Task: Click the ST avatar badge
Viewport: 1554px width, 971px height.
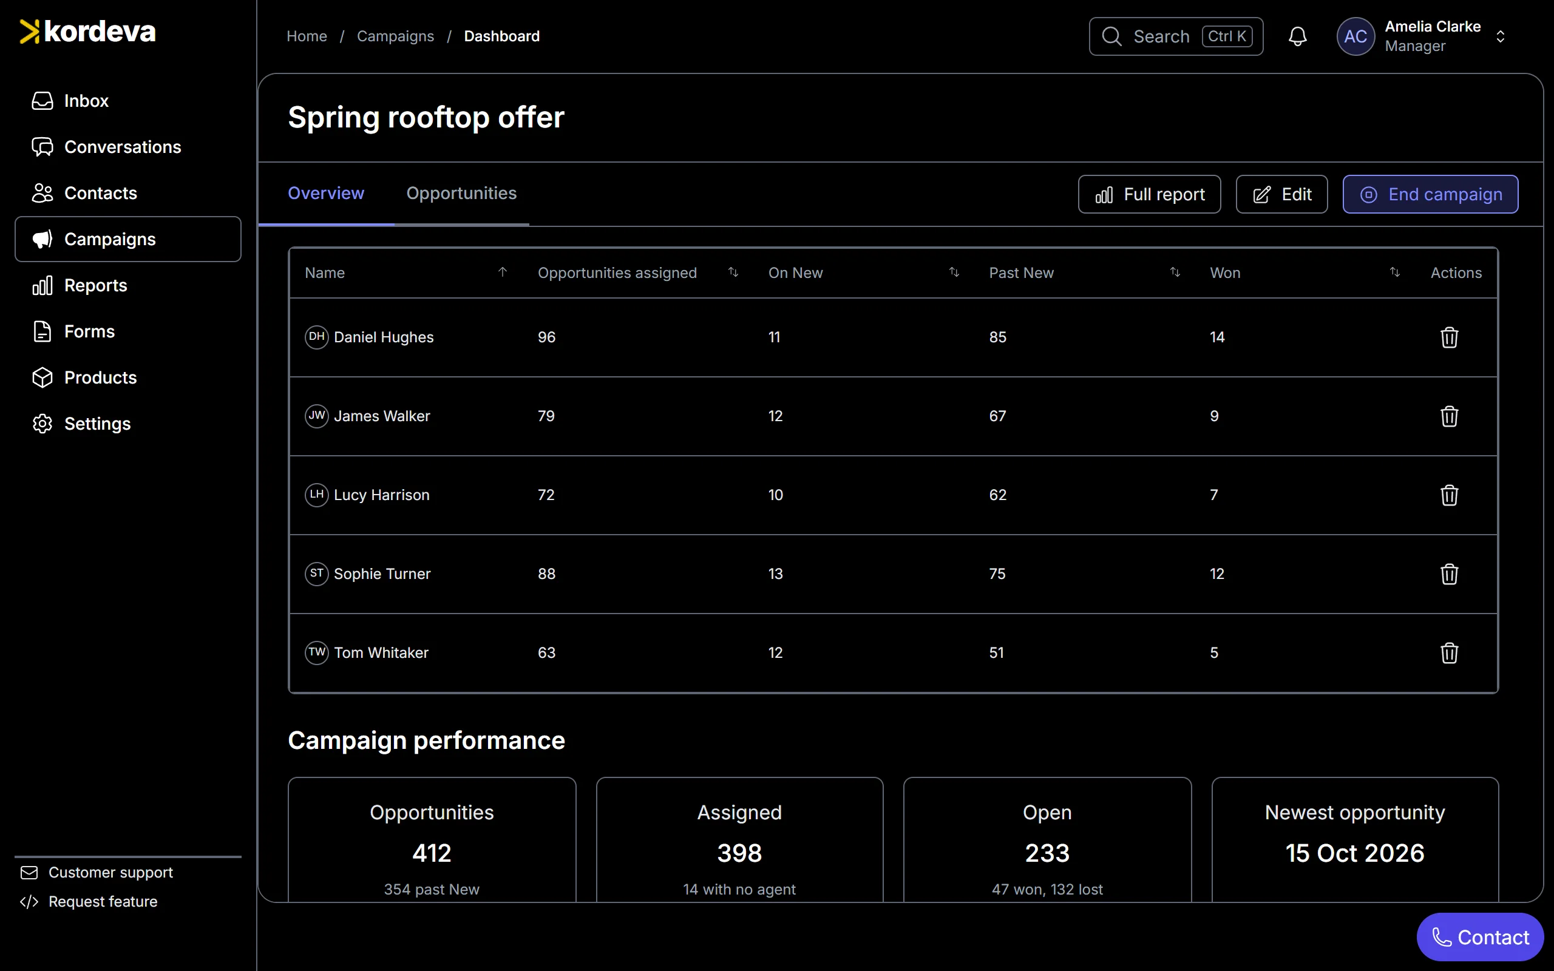Action: [317, 573]
